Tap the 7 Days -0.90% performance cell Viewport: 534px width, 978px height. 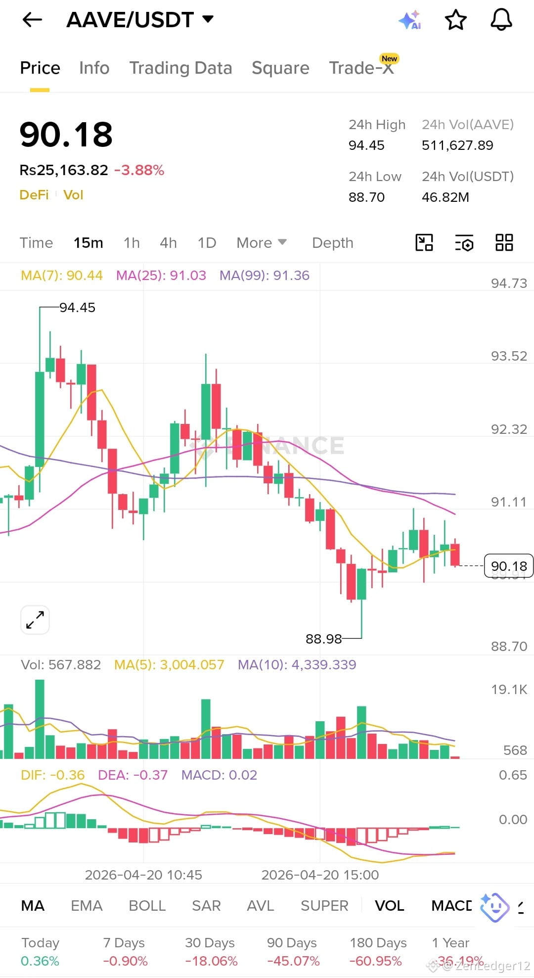tap(125, 952)
